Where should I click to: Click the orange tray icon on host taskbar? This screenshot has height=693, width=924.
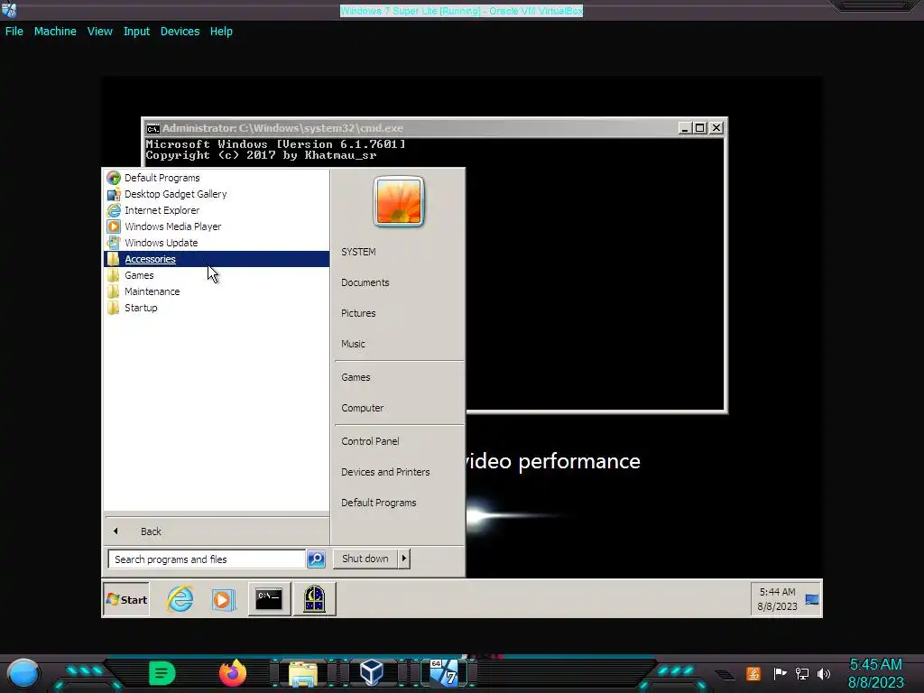(753, 673)
